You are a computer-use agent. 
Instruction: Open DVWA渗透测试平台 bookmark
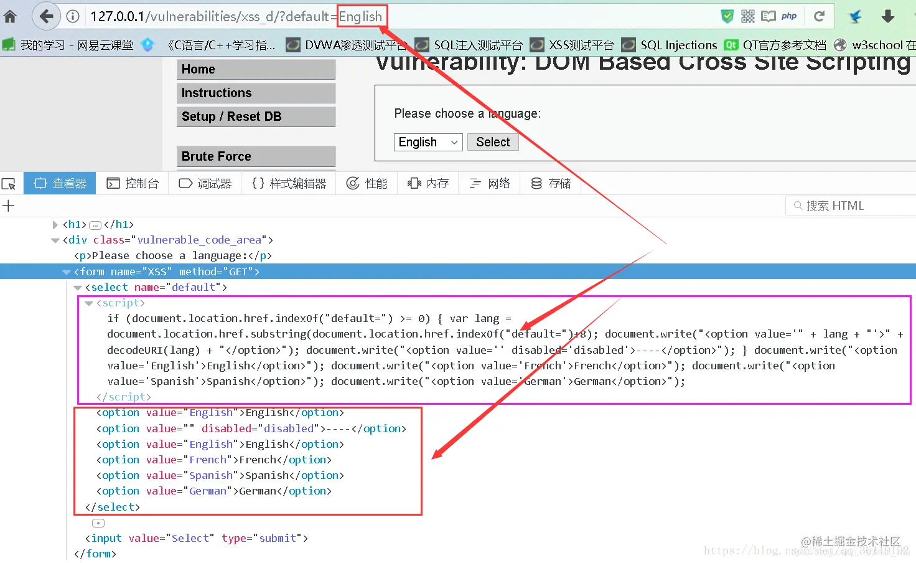pos(346,45)
